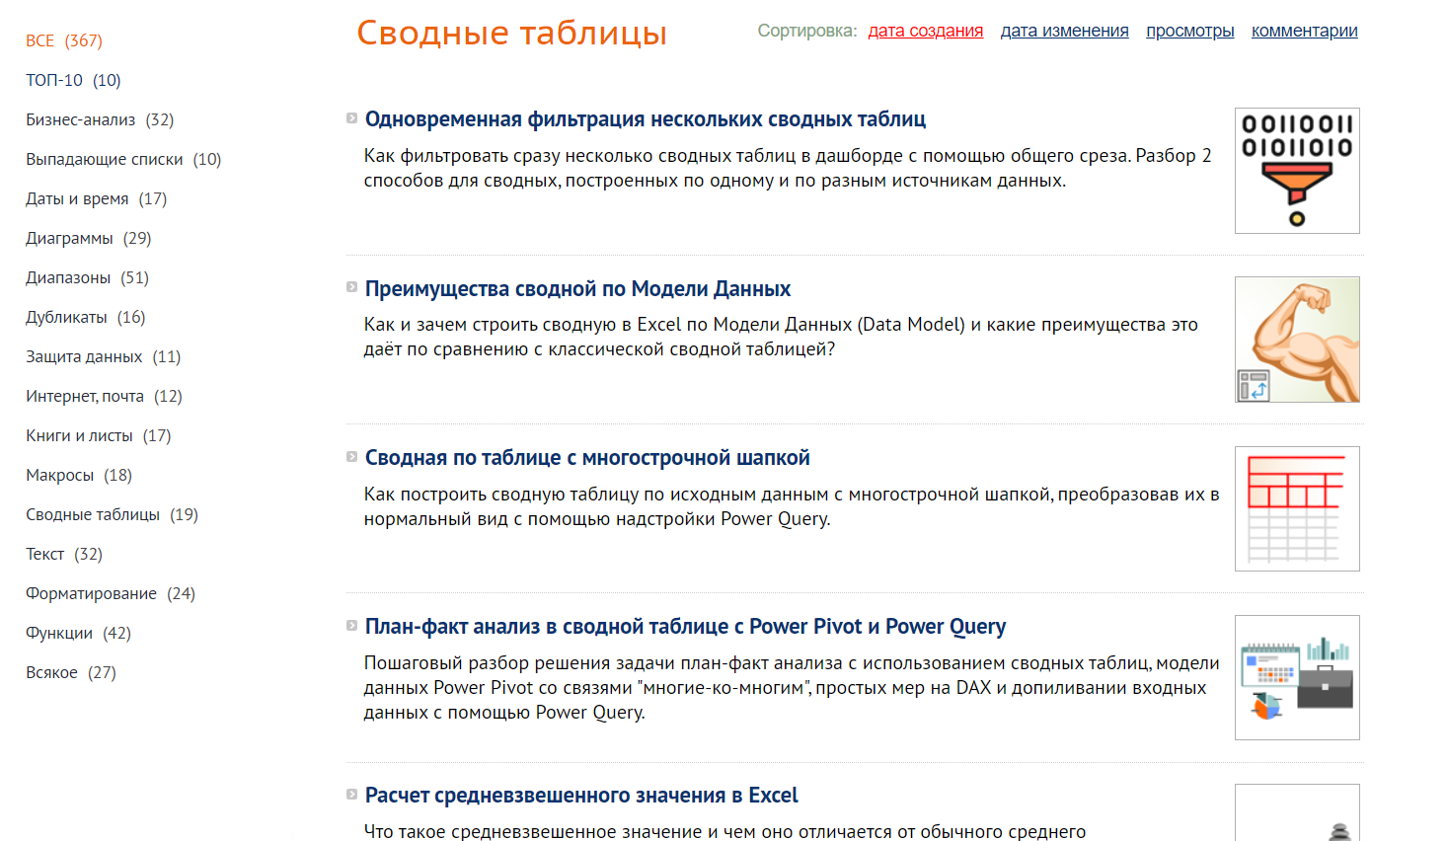Click the bullet icon beside "Расчет средневзвешенного" article
Image resolution: width=1448 pixels, height=841 pixels.
[x=351, y=795]
